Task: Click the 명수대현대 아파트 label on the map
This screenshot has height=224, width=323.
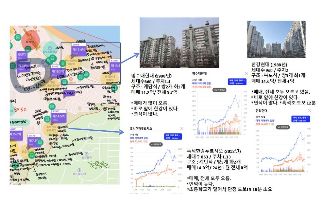Action: (71, 62)
